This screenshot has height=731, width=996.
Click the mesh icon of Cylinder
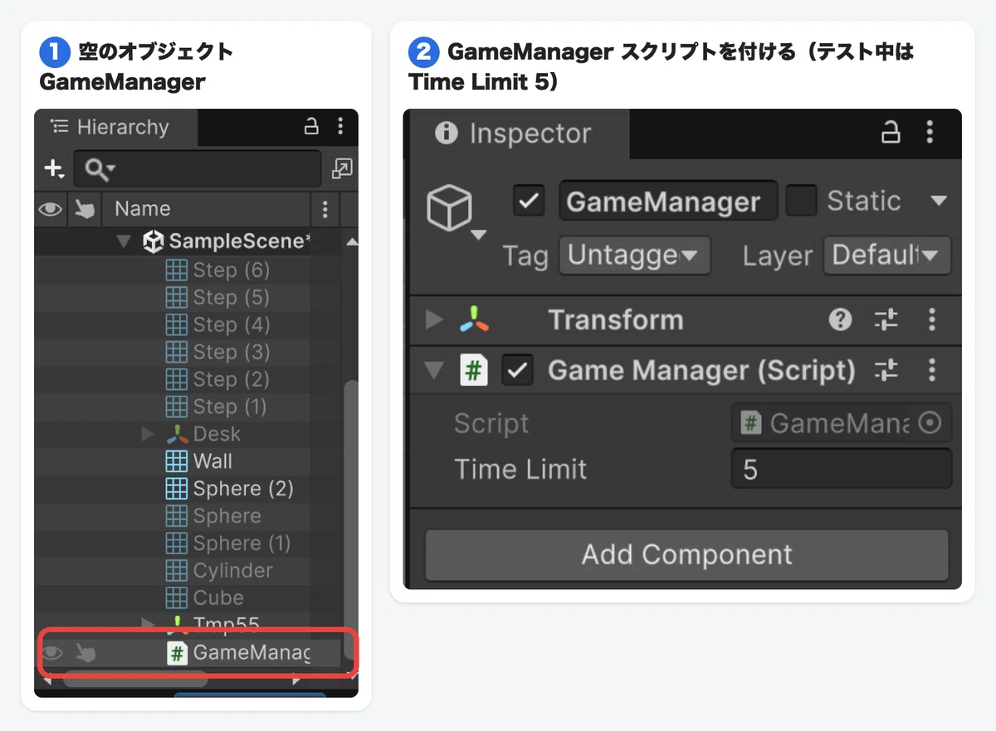176,571
